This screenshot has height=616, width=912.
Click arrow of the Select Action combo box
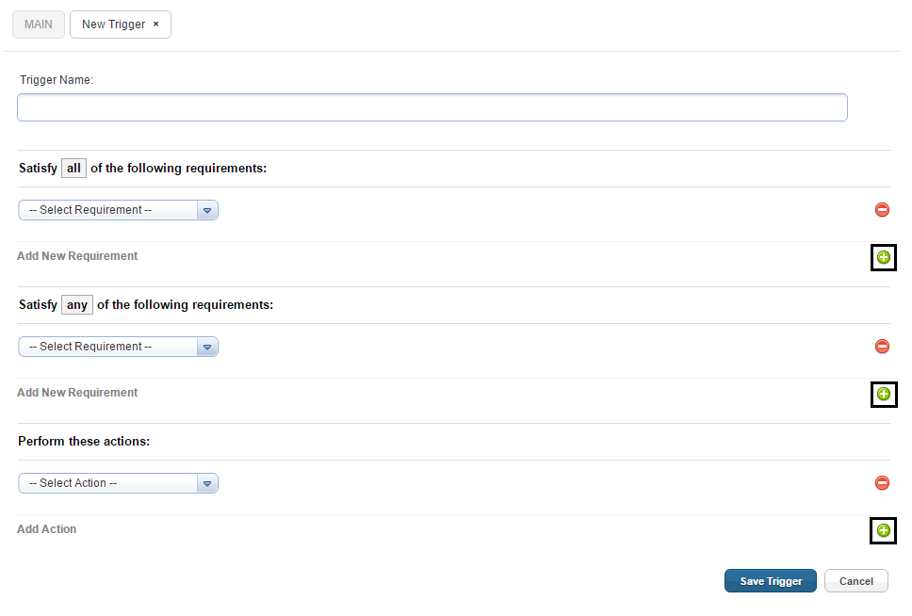pos(207,483)
